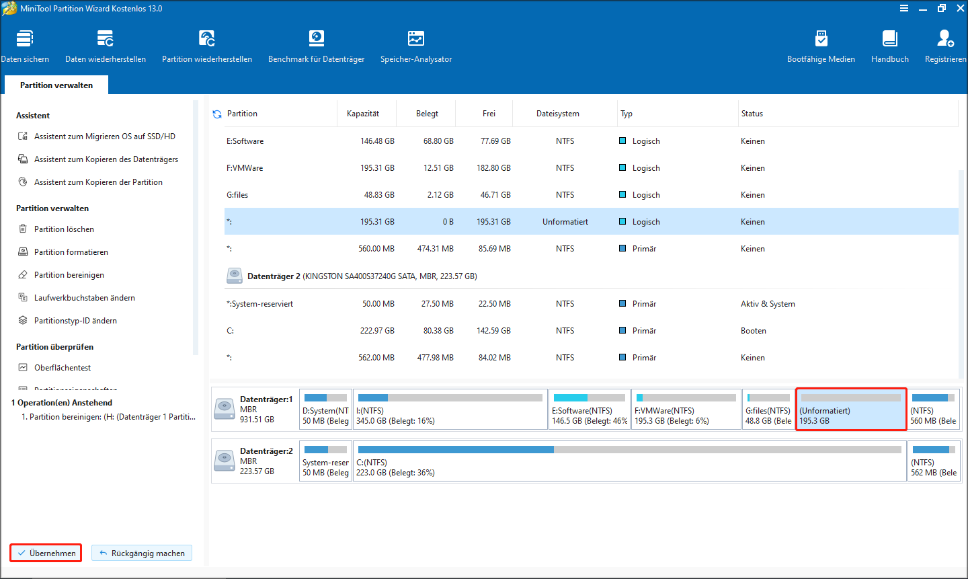
Task: Select the unformatted 195.31 GB partition row
Action: (x=471, y=221)
